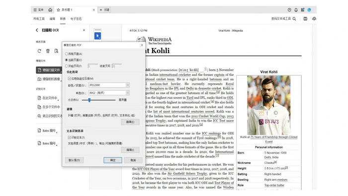Switch to the 未标题 1 document tab

click(x=76, y=10)
